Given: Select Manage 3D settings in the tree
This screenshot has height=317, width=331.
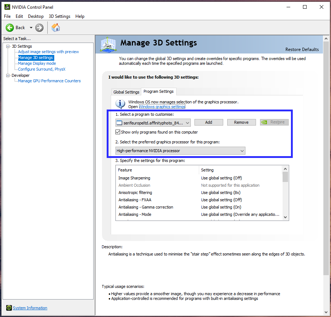Looking at the screenshot, I should 35,58.
